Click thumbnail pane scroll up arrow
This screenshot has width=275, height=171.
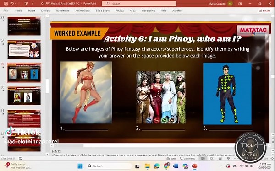point(47,16)
